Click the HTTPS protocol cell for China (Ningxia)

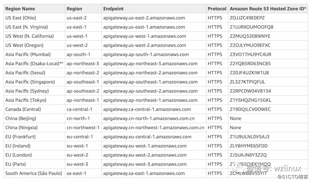click(x=215, y=128)
